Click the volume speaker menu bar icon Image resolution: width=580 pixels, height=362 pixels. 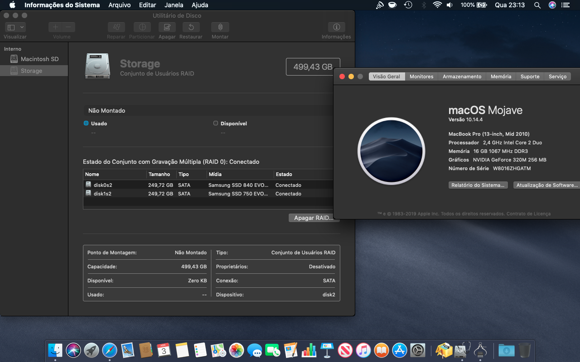[449, 5]
